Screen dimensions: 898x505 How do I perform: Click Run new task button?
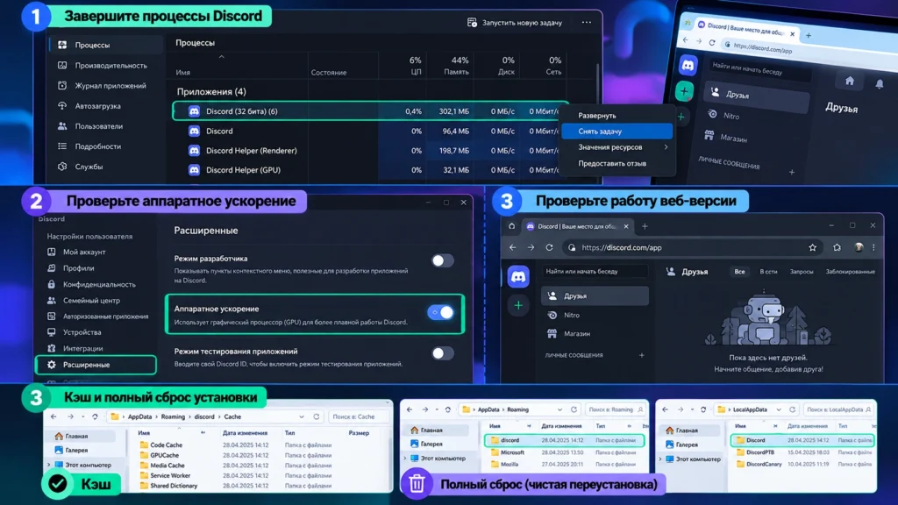(514, 23)
